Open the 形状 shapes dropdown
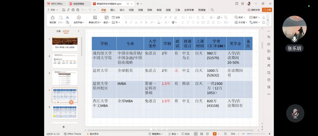 click(241, 17)
